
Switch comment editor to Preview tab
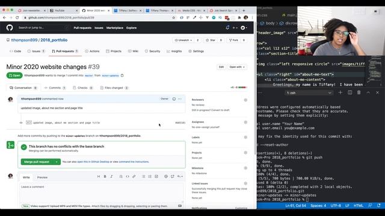42,178
